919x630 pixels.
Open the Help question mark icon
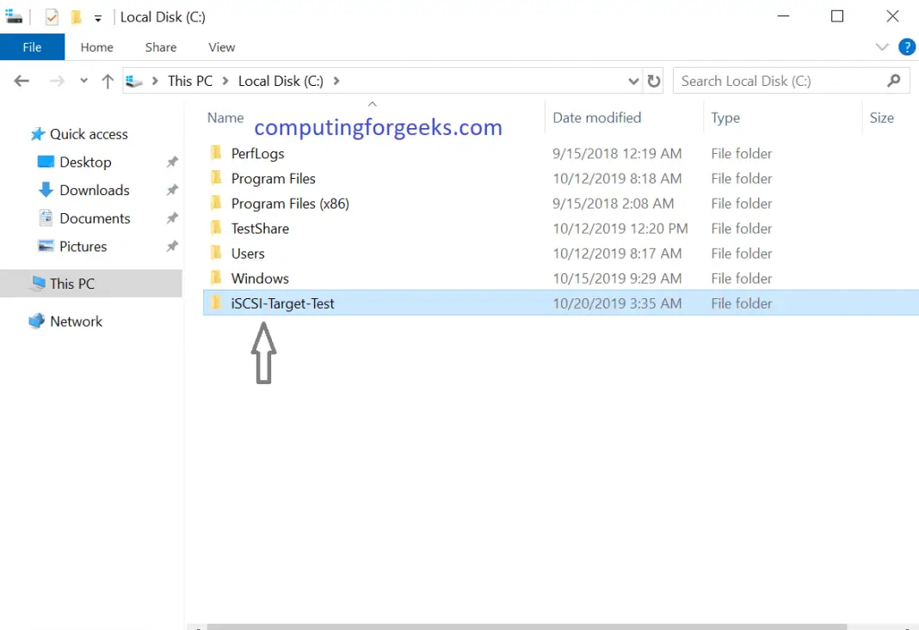tap(906, 47)
